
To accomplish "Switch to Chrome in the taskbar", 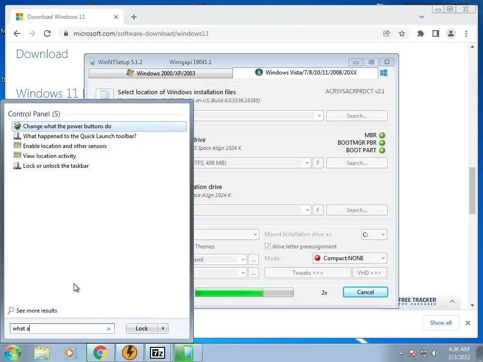I will [x=100, y=353].
